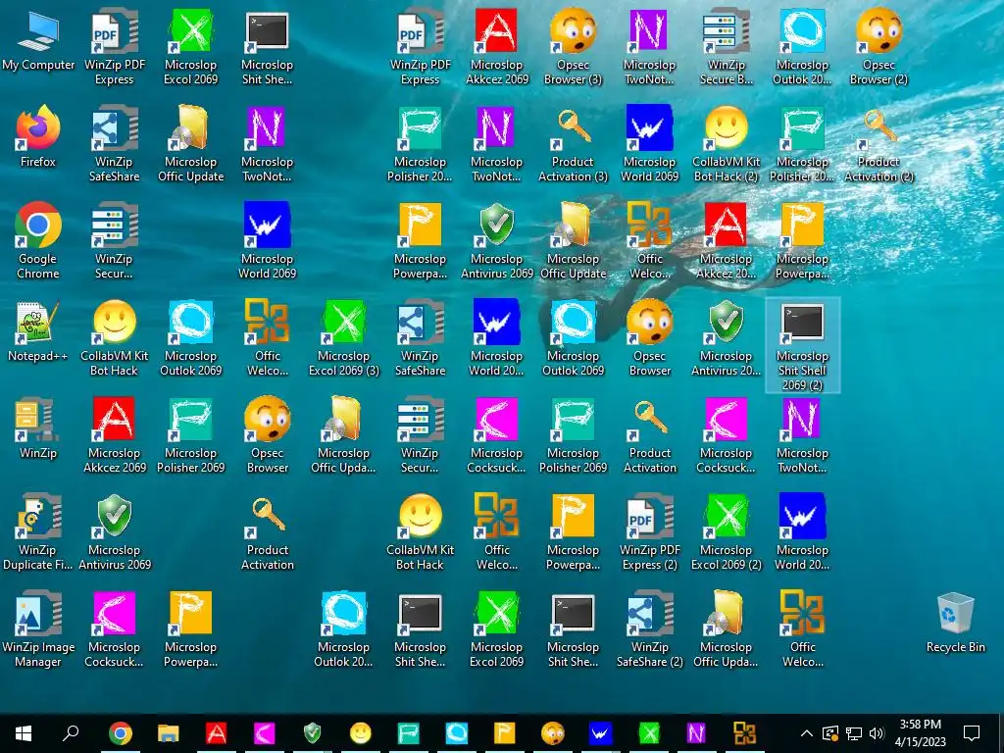Open taskbar search magnifier

[71, 733]
